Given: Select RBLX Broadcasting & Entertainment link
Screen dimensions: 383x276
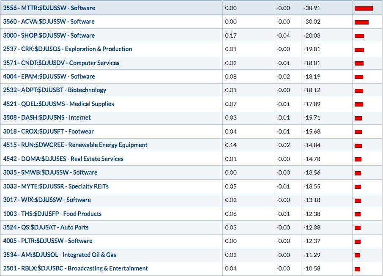Looking at the screenshot, I should pos(76,268).
